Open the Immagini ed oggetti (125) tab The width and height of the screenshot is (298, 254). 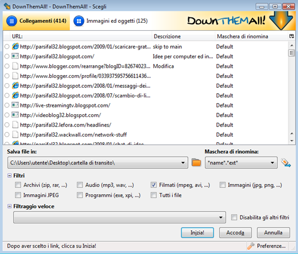point(111,21)
